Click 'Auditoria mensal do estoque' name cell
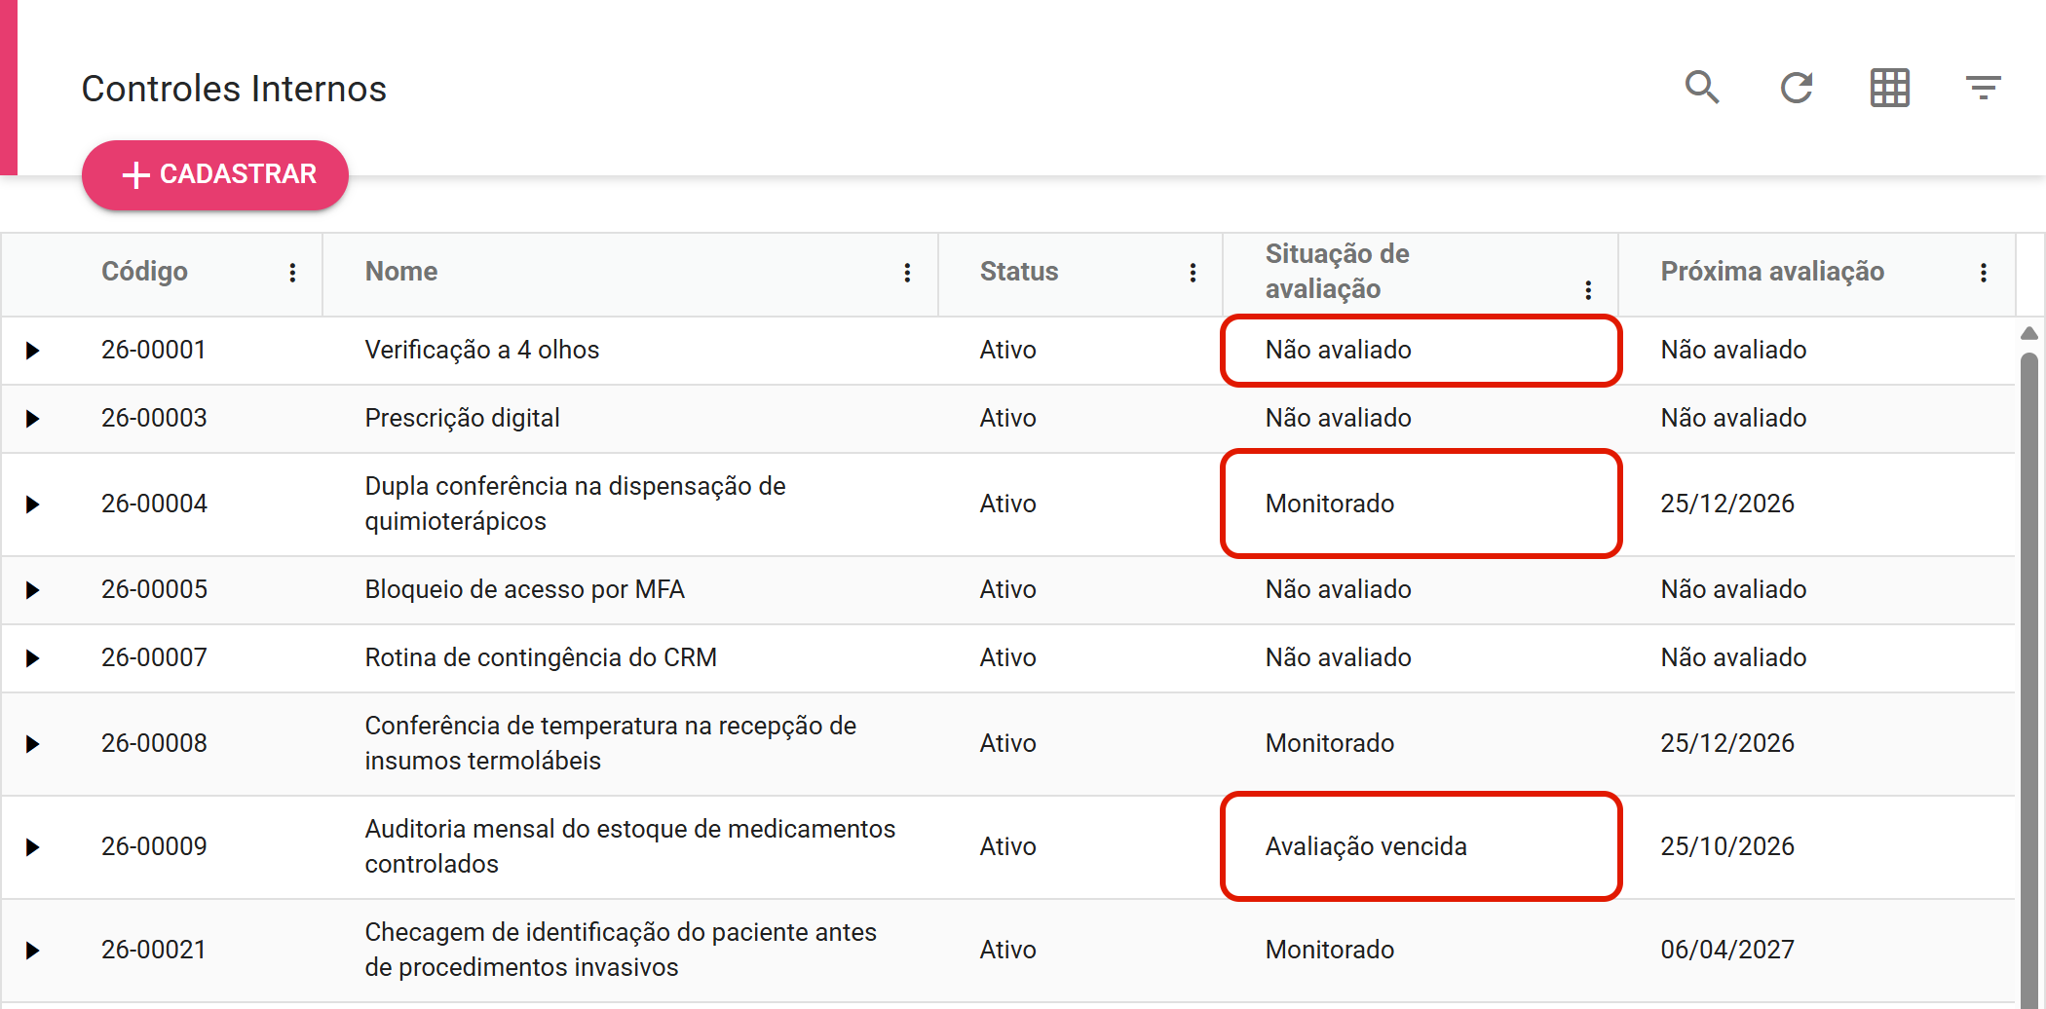 (629, 846)
